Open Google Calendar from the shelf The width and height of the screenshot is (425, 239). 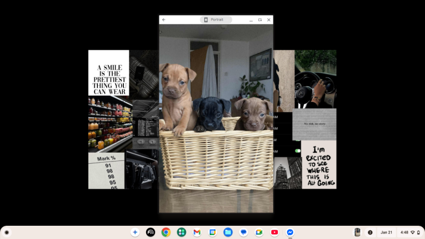[x=212, y=232]
